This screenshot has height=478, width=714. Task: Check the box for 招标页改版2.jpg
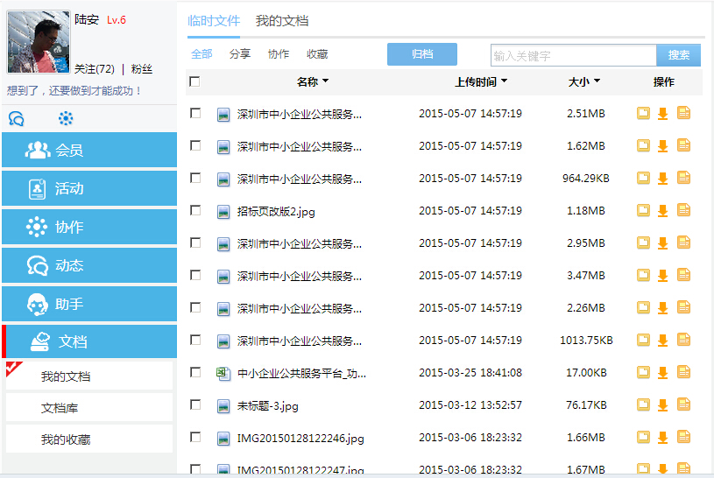195,210
